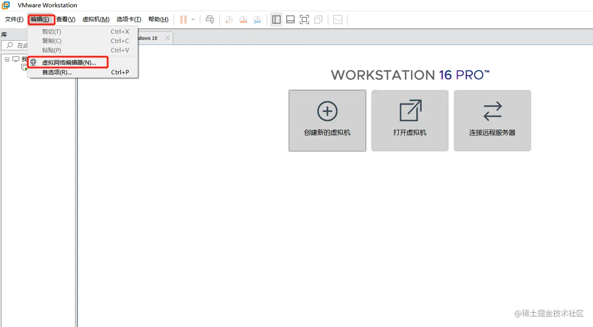Click the send Ctrl+Alt+Del toolbar icon
The height and width of the screenshot is (327, 593).
(x=210, y=19)
